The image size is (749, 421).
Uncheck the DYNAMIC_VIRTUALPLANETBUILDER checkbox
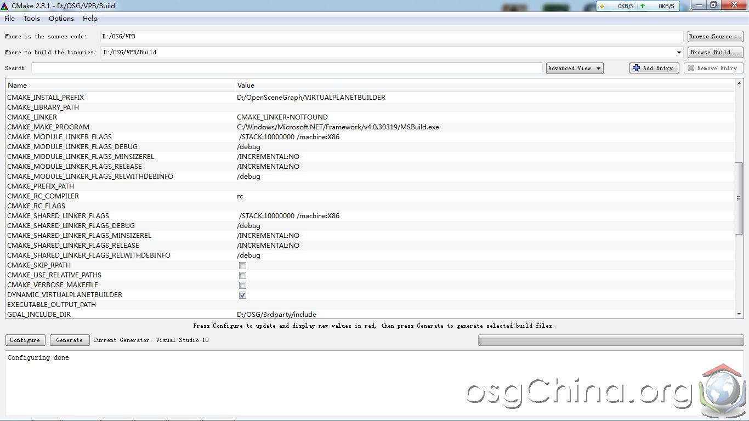[x=242, y=295]
